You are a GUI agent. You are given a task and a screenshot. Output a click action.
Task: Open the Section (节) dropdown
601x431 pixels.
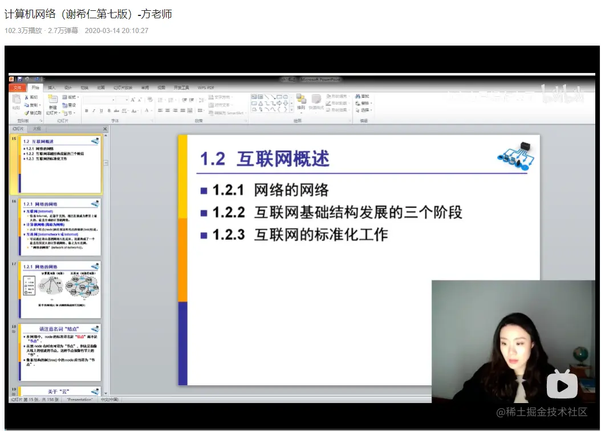coord(68,113)
